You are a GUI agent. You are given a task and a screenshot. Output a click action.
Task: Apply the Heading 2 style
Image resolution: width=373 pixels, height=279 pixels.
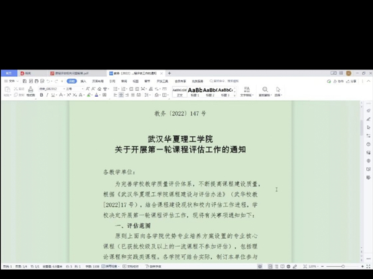click(210, 92)
